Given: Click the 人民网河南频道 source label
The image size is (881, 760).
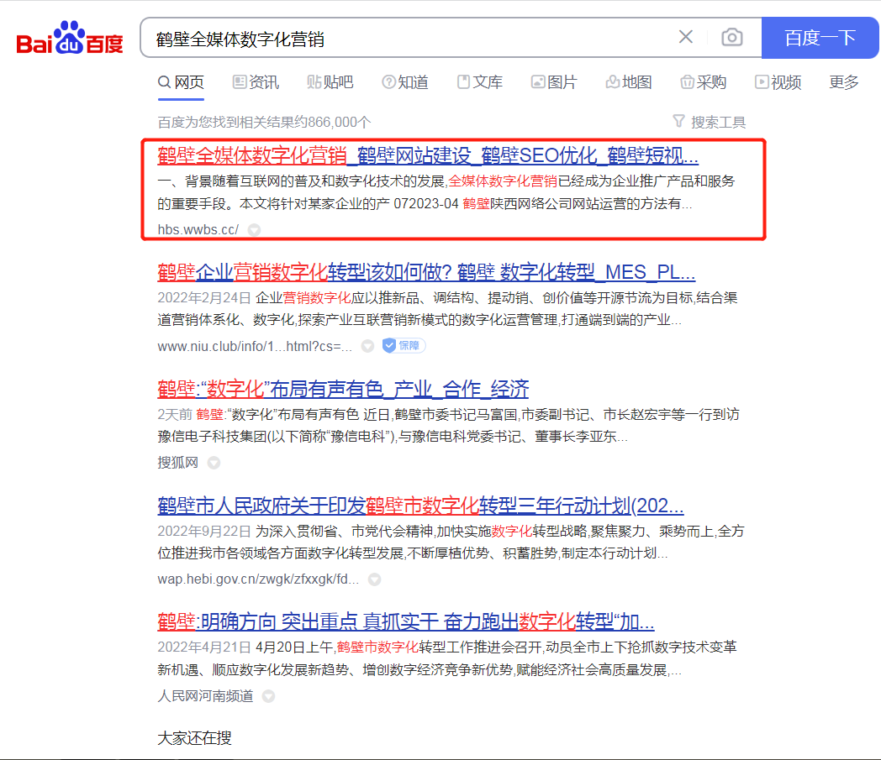Looking at the screenshot, I should point(205,696).
